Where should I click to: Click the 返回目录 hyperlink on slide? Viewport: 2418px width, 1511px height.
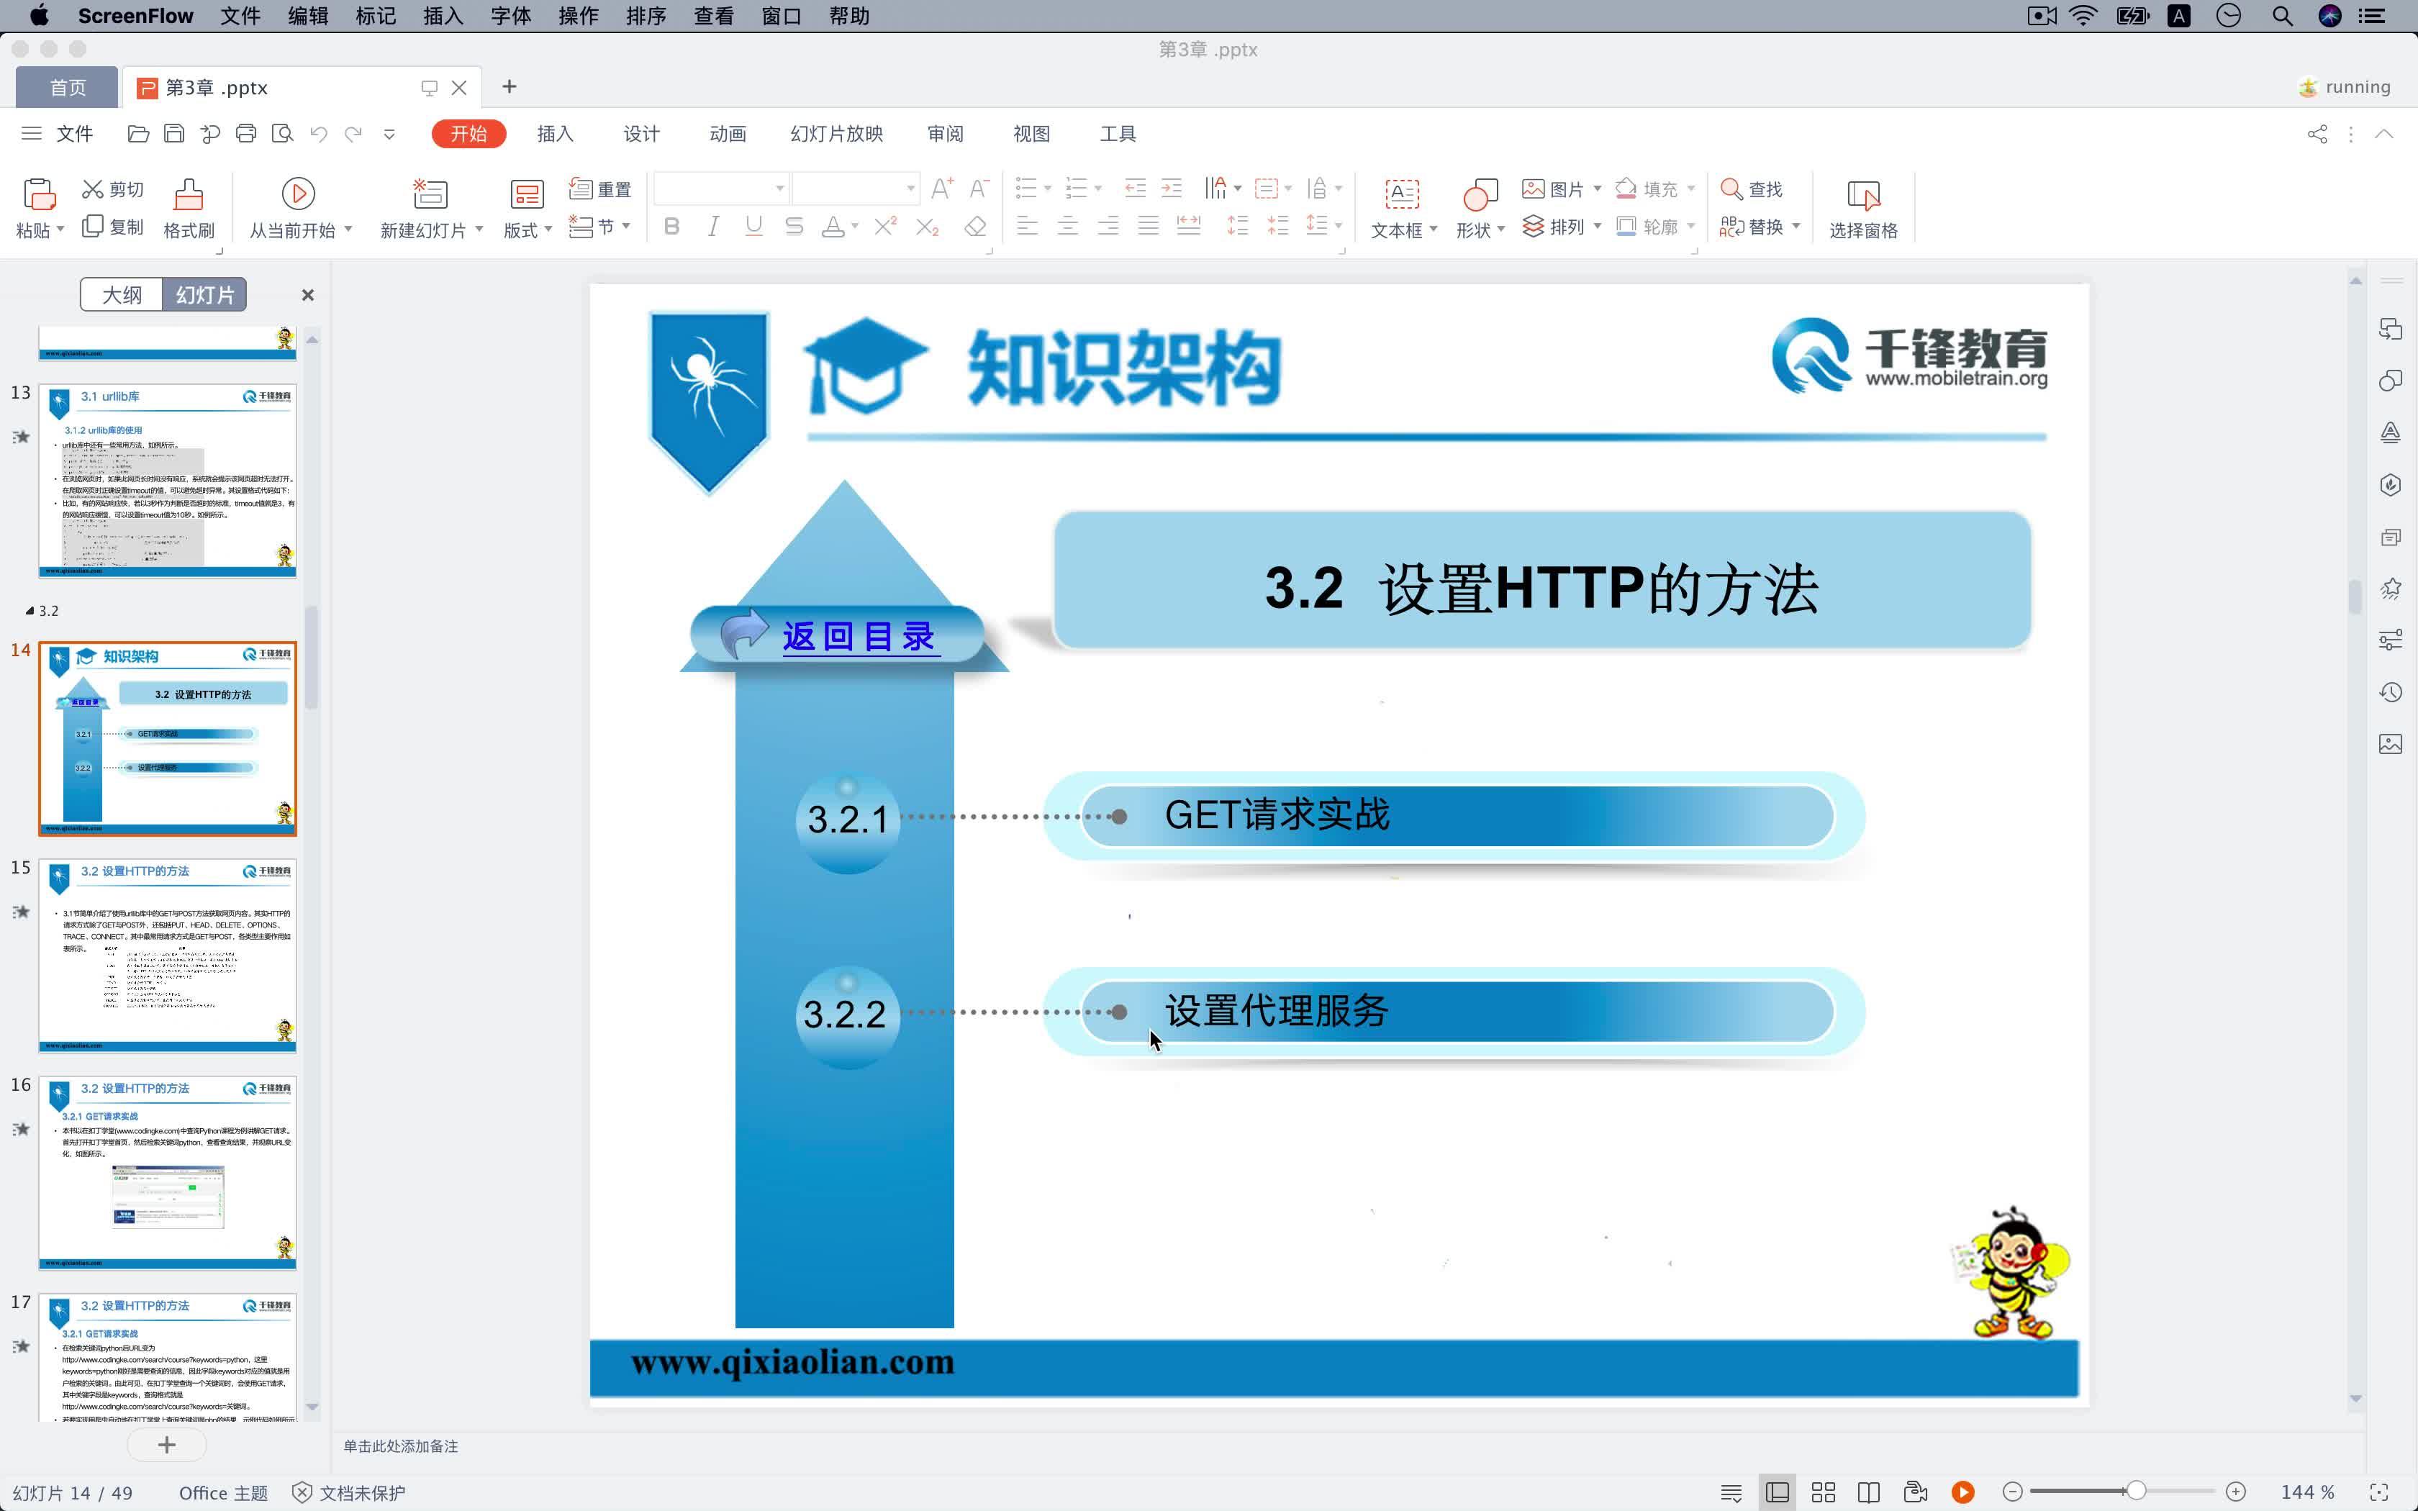[859, 635]
